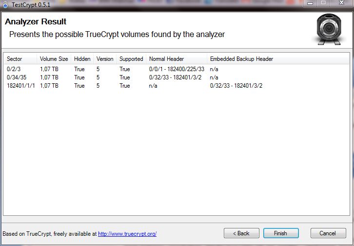Go back with the < Back button
This screenshot has height=246, width=354.
(x=241, y=233)
